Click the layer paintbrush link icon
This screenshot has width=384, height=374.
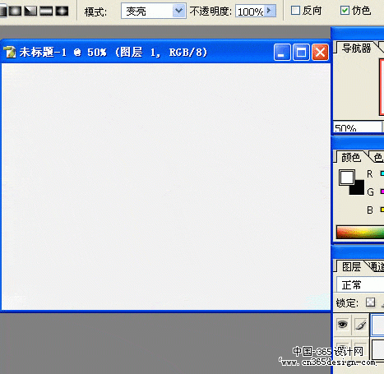360,325
